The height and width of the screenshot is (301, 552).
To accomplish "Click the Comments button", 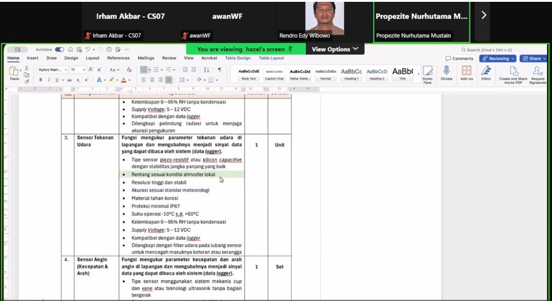I will pyautogui.click(x=460, y=59).
